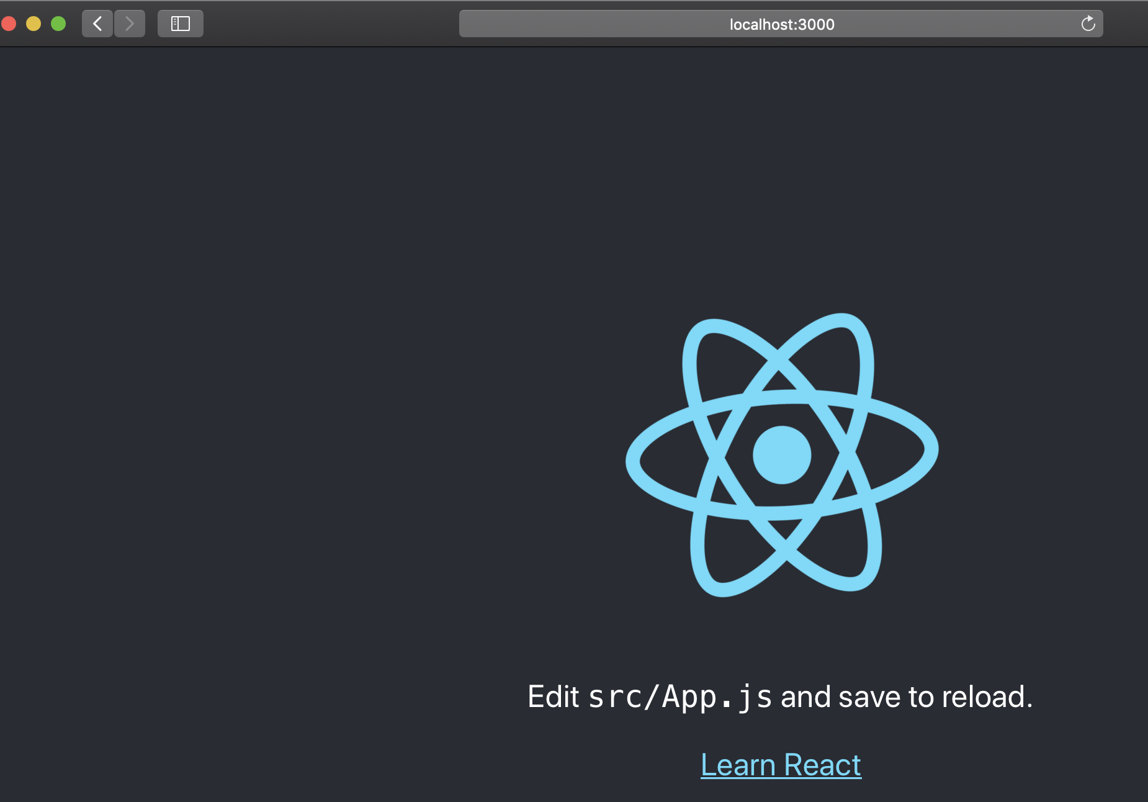Focus the browser toolbar area

[x=372, y=23]
